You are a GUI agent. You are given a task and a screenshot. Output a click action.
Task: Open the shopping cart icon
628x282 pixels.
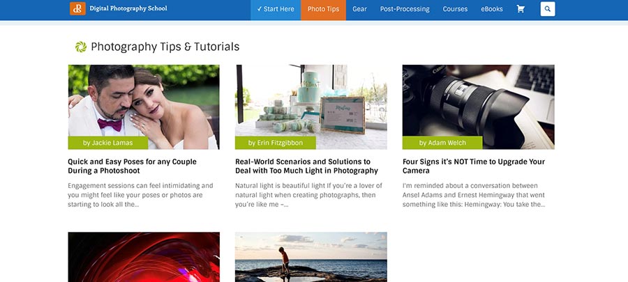pos(521,9)
